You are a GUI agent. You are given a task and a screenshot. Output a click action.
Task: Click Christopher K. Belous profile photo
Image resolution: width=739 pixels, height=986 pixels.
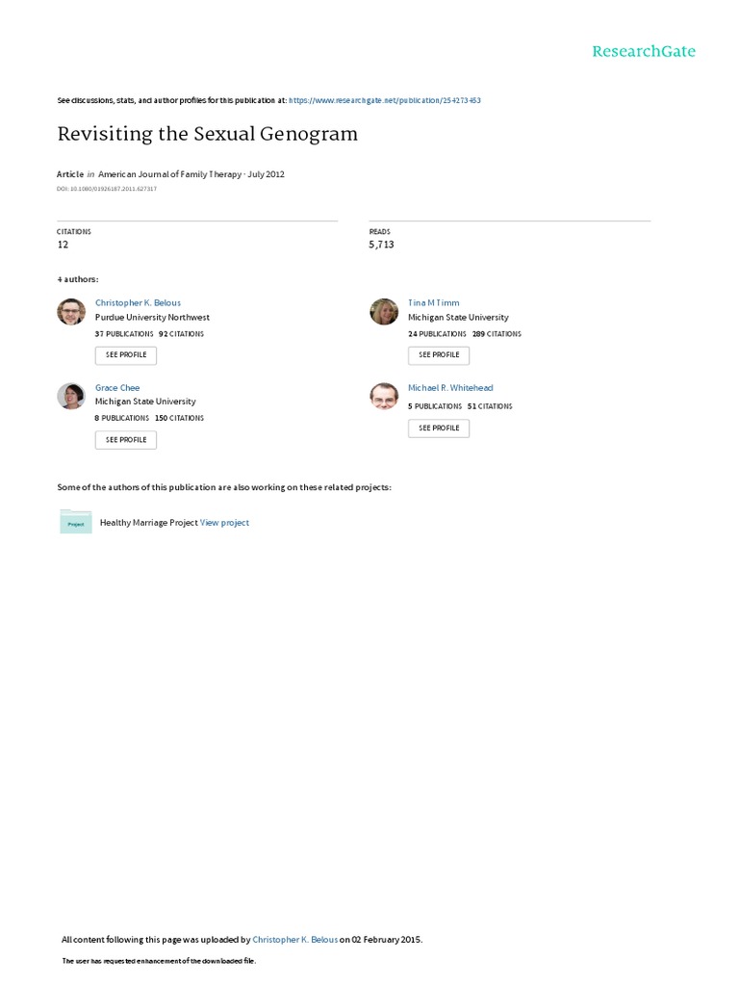tap(71, 312)
